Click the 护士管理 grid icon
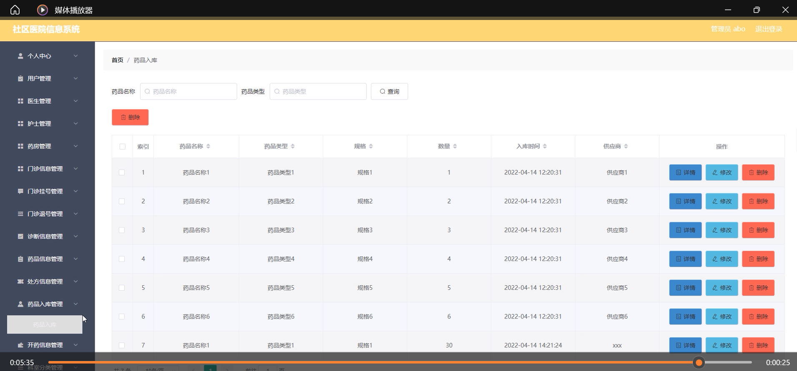 [x=20, y=124]
